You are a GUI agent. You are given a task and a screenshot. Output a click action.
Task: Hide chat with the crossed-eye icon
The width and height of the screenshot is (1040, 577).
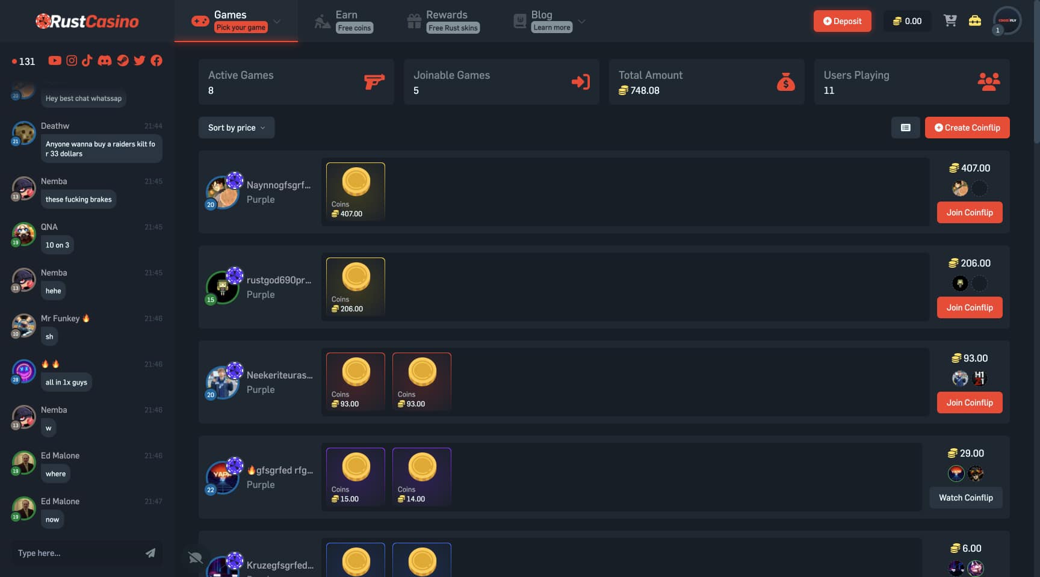(x=195, y=558)
